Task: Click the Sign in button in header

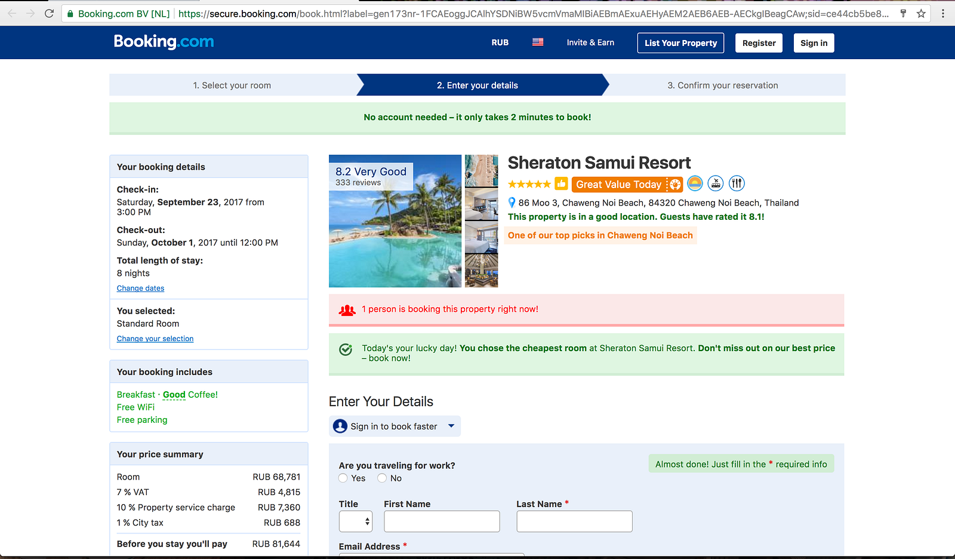Action: click(814, 43)
